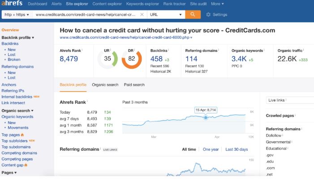
Task: Open Dashboard in top navigation
Action: coord(38,4)
